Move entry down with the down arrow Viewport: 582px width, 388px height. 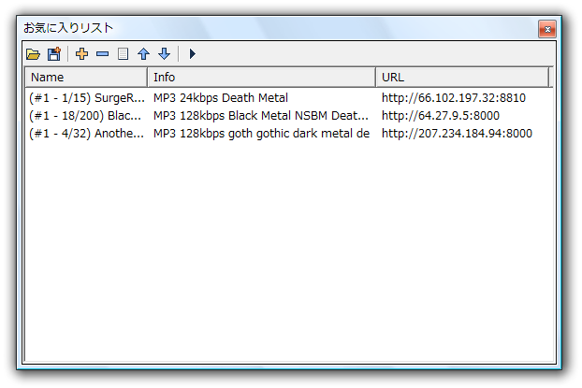tap(164, 54)
